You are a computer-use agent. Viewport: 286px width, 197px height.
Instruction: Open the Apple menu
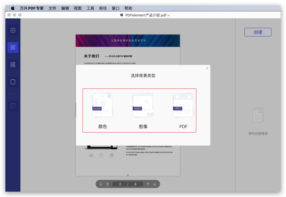[13, 8]
